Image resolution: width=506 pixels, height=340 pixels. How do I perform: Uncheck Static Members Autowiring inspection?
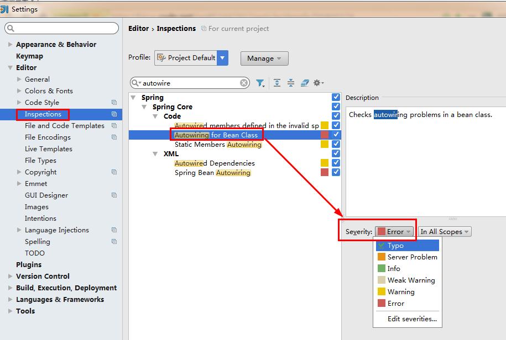coord(336,144)
